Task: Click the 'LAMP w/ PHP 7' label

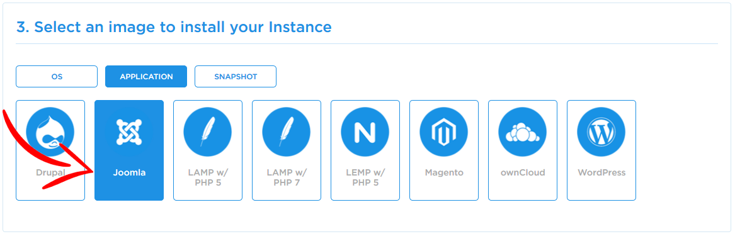Action: tap(287, 177)
